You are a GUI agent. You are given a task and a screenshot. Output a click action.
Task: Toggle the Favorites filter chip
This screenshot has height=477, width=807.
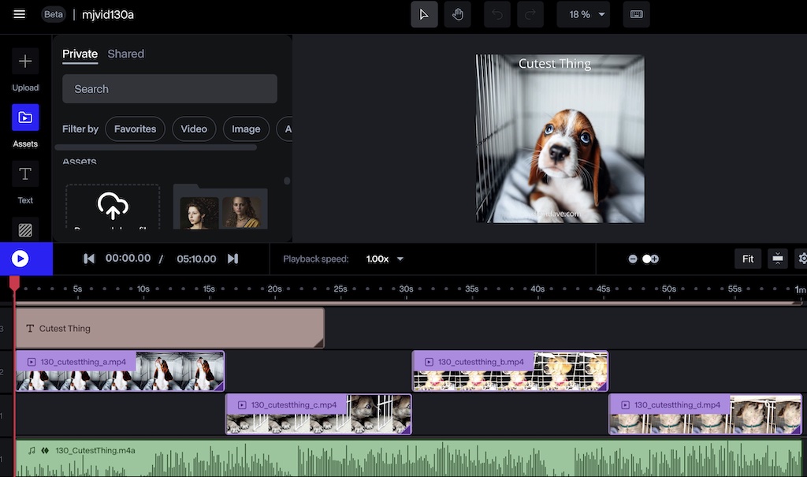(135, 129)
